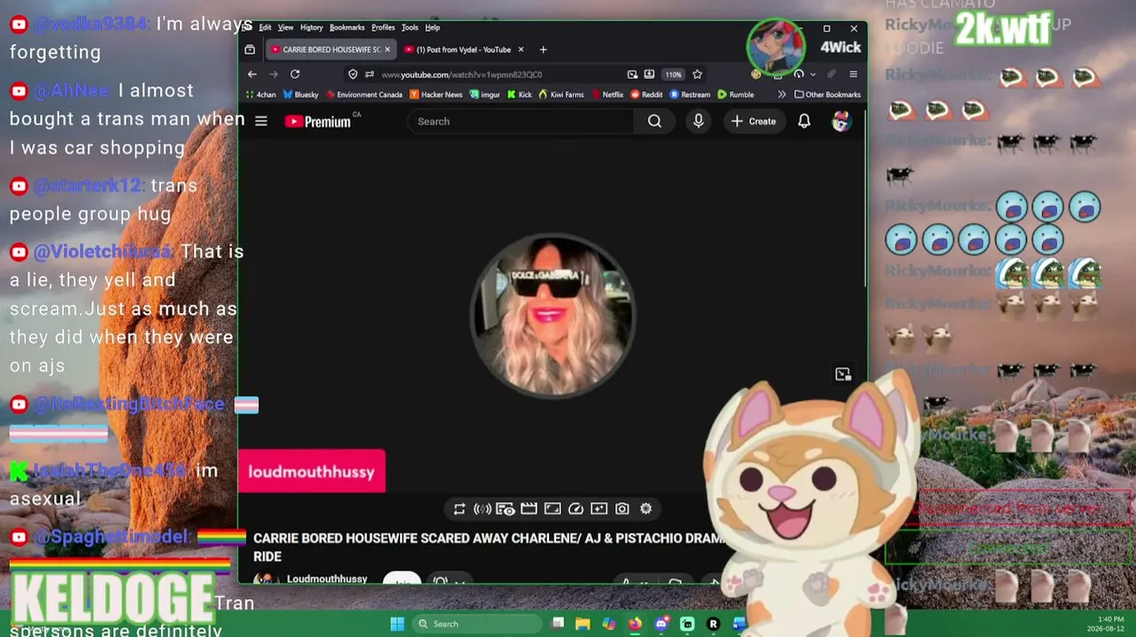
Task: Open the 4chan bookmark
Action: [261, 95]
